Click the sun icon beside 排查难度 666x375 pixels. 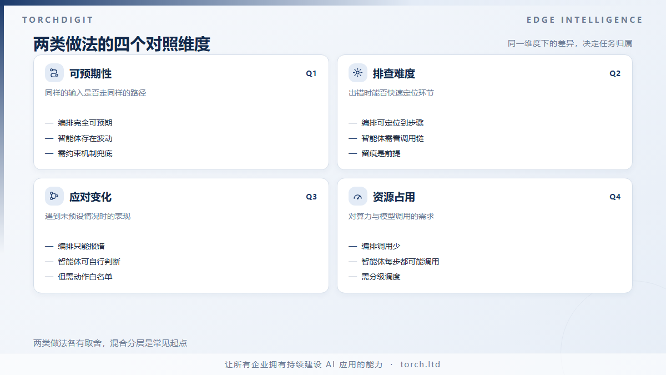click(358, 73)
